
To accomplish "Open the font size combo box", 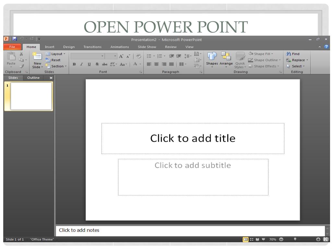I will tap(111, 56).
